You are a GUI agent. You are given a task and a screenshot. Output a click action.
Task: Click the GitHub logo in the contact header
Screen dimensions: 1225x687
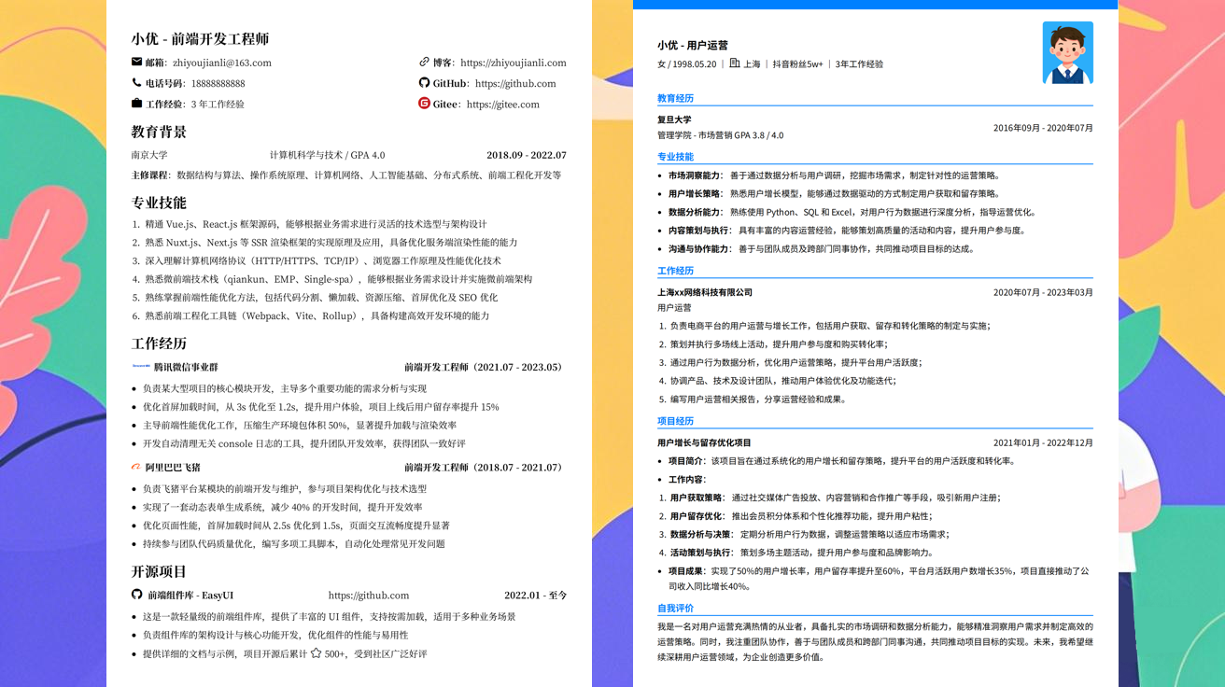(424, 83)
